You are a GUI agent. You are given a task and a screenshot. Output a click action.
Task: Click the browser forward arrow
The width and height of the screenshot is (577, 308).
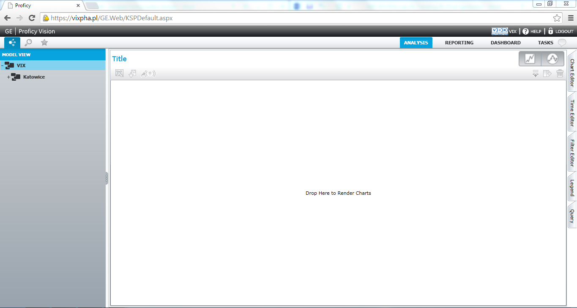point(19,18)
